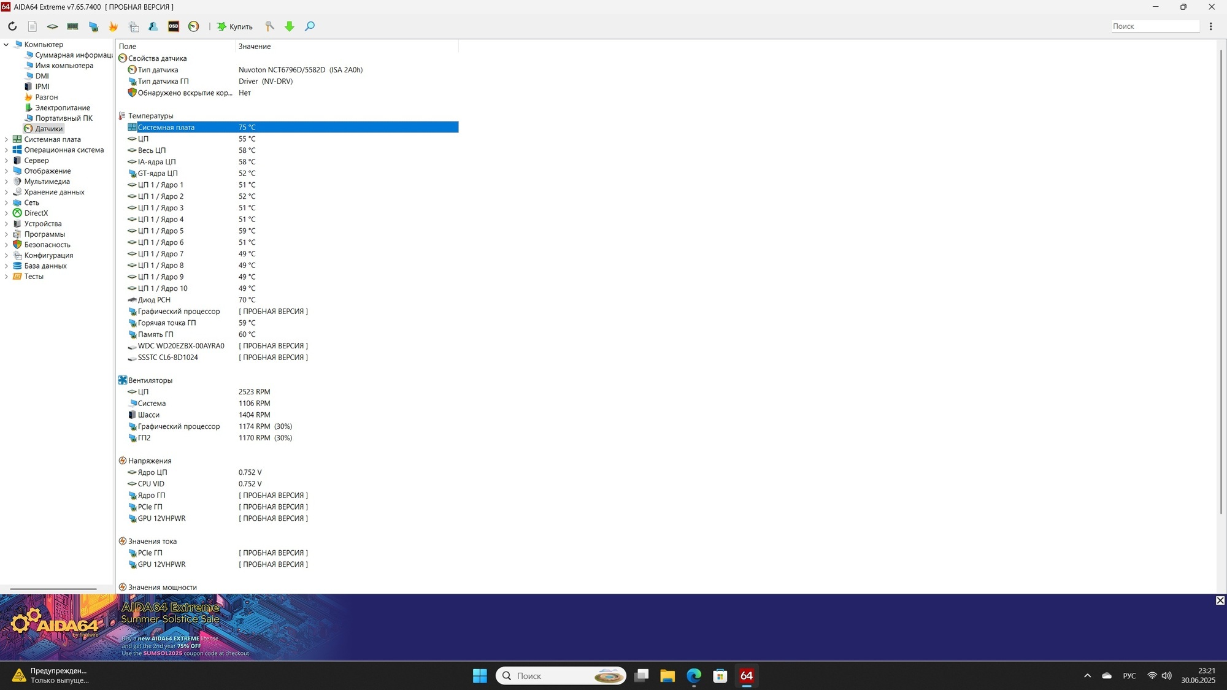This screenshot has height=690, width=1227.
Task: Click the magnifier search toolbar icon
Action: pos(310,26)
